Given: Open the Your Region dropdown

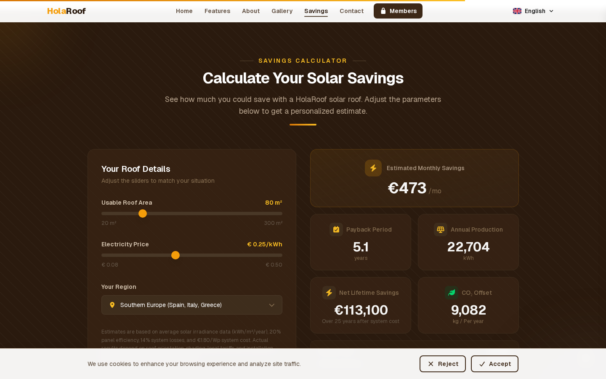Looking at the screenshot, I should pyautogui.click(x=191, y=305).
